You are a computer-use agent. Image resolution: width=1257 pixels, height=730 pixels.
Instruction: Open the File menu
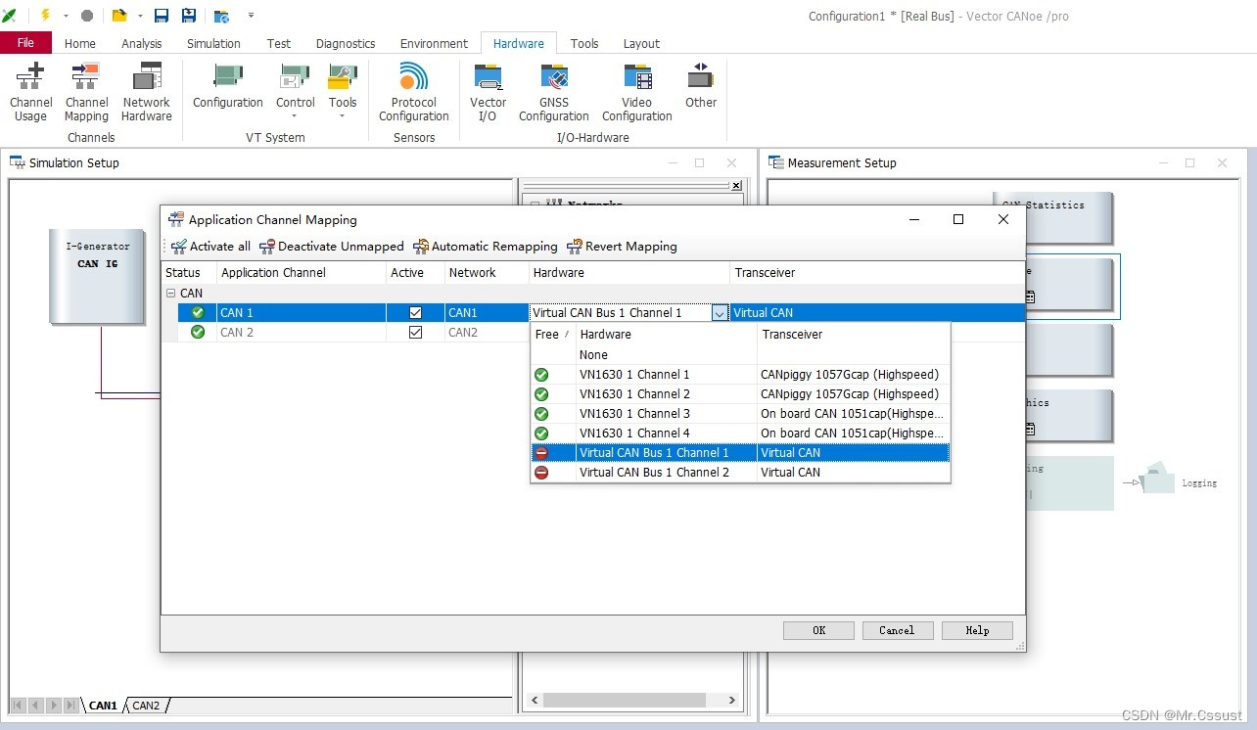pyautogui.click(x=25, y=43)
